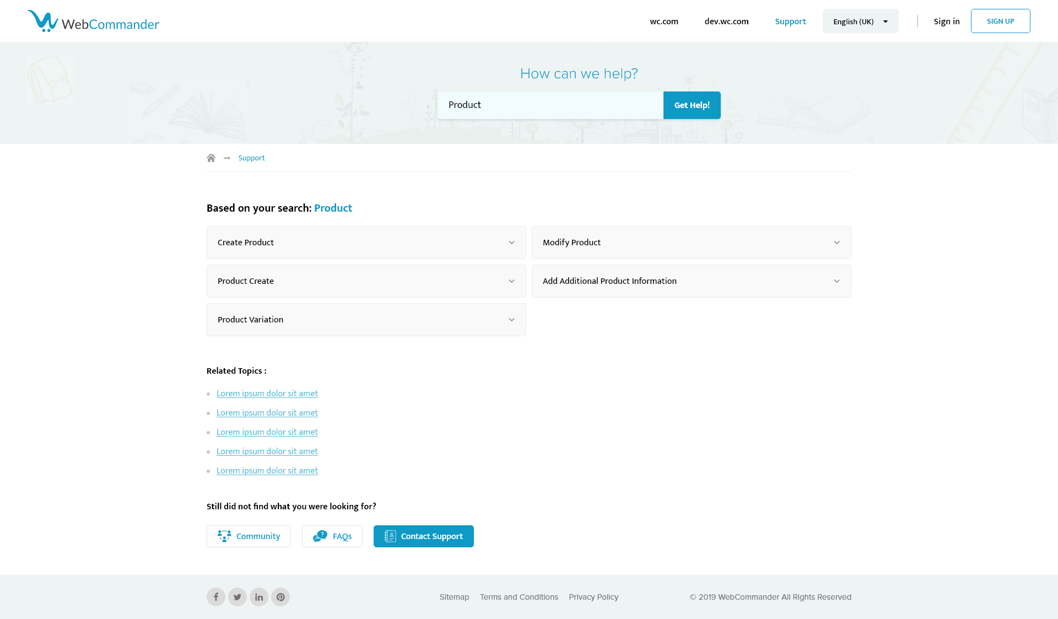Click the Contact Support button
The image size is (1058, 619).
423,536
